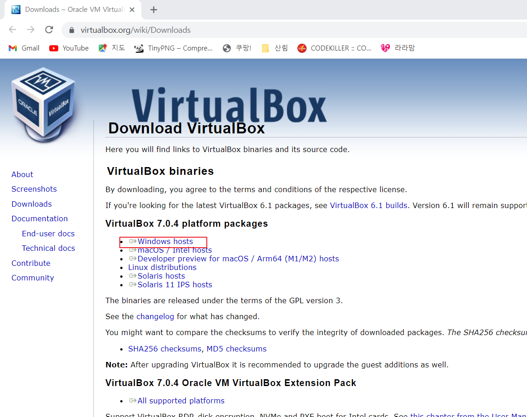
Task: Open the 라라맘 bookmark
Action: point(398,48)
